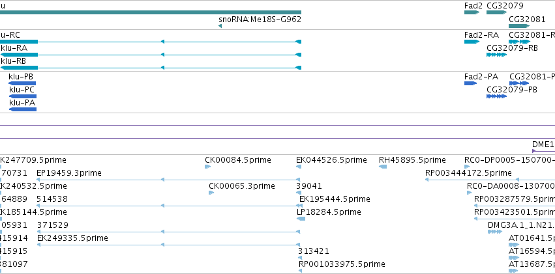Click the CK00084.5prime EST glyph

point(208,167)
